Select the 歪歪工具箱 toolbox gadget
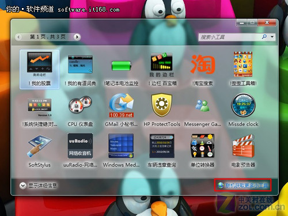This screenshot has height=216, width=288. pos(243,69)
